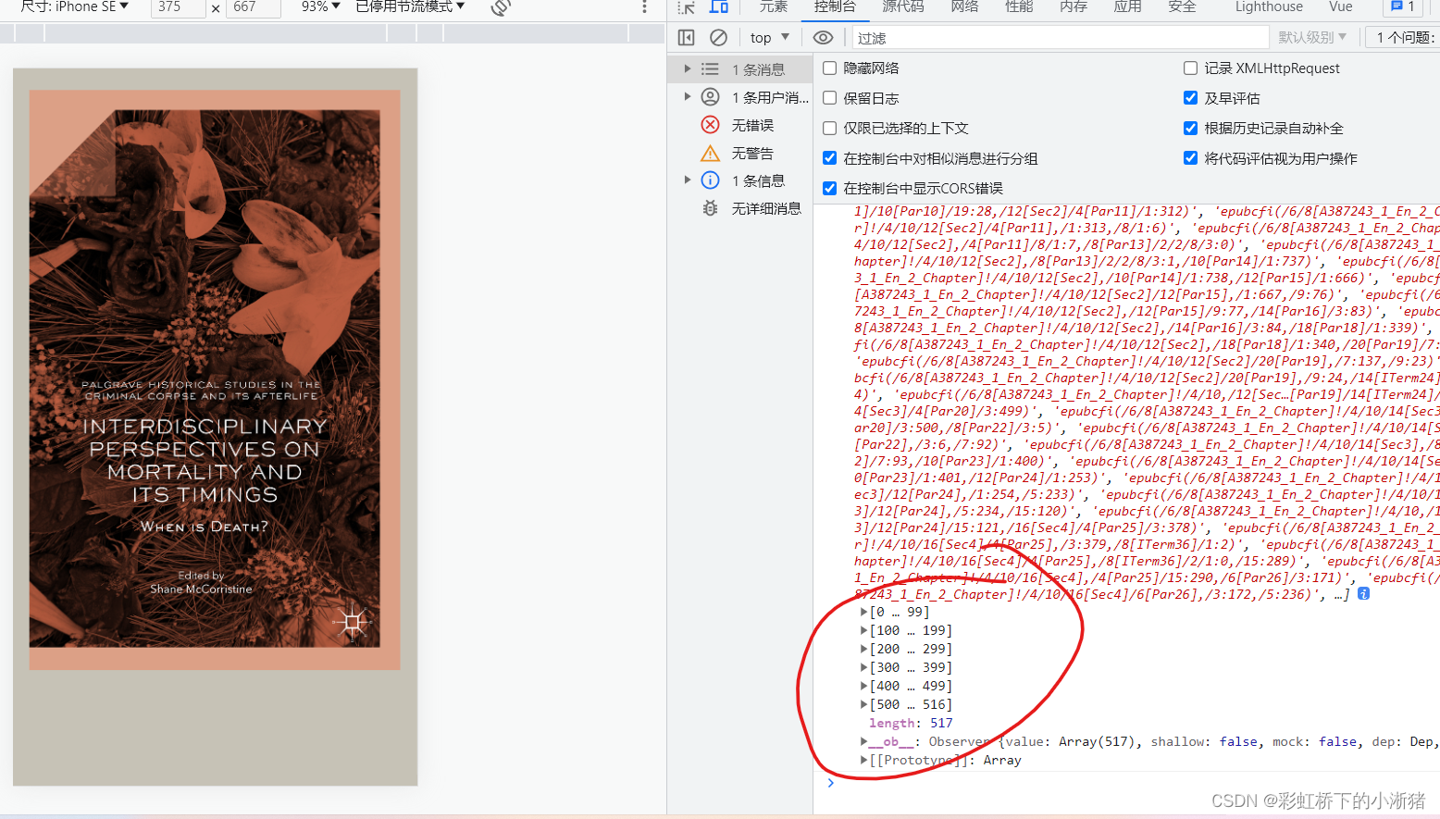Uncheck '及早评估' checkbox
The height and width of the screenshot is (819, 1440).
click(x=1191, y=98)
